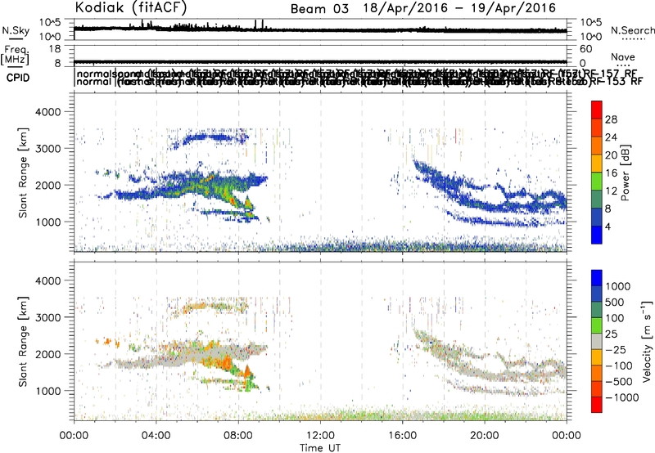The image size is (655, 453).
Task: Click the "3000" tick of the power panel
Action: [47, 149]
